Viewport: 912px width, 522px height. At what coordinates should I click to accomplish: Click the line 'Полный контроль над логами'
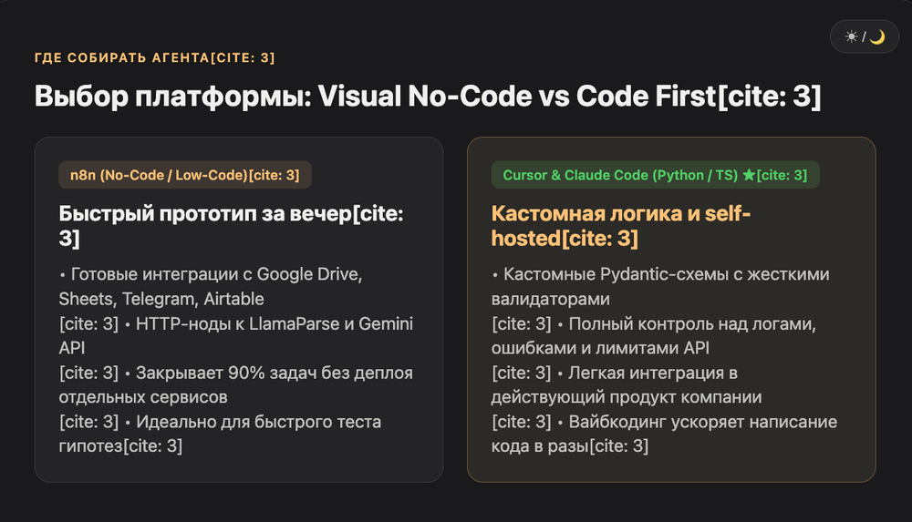(x=692, y=323)
